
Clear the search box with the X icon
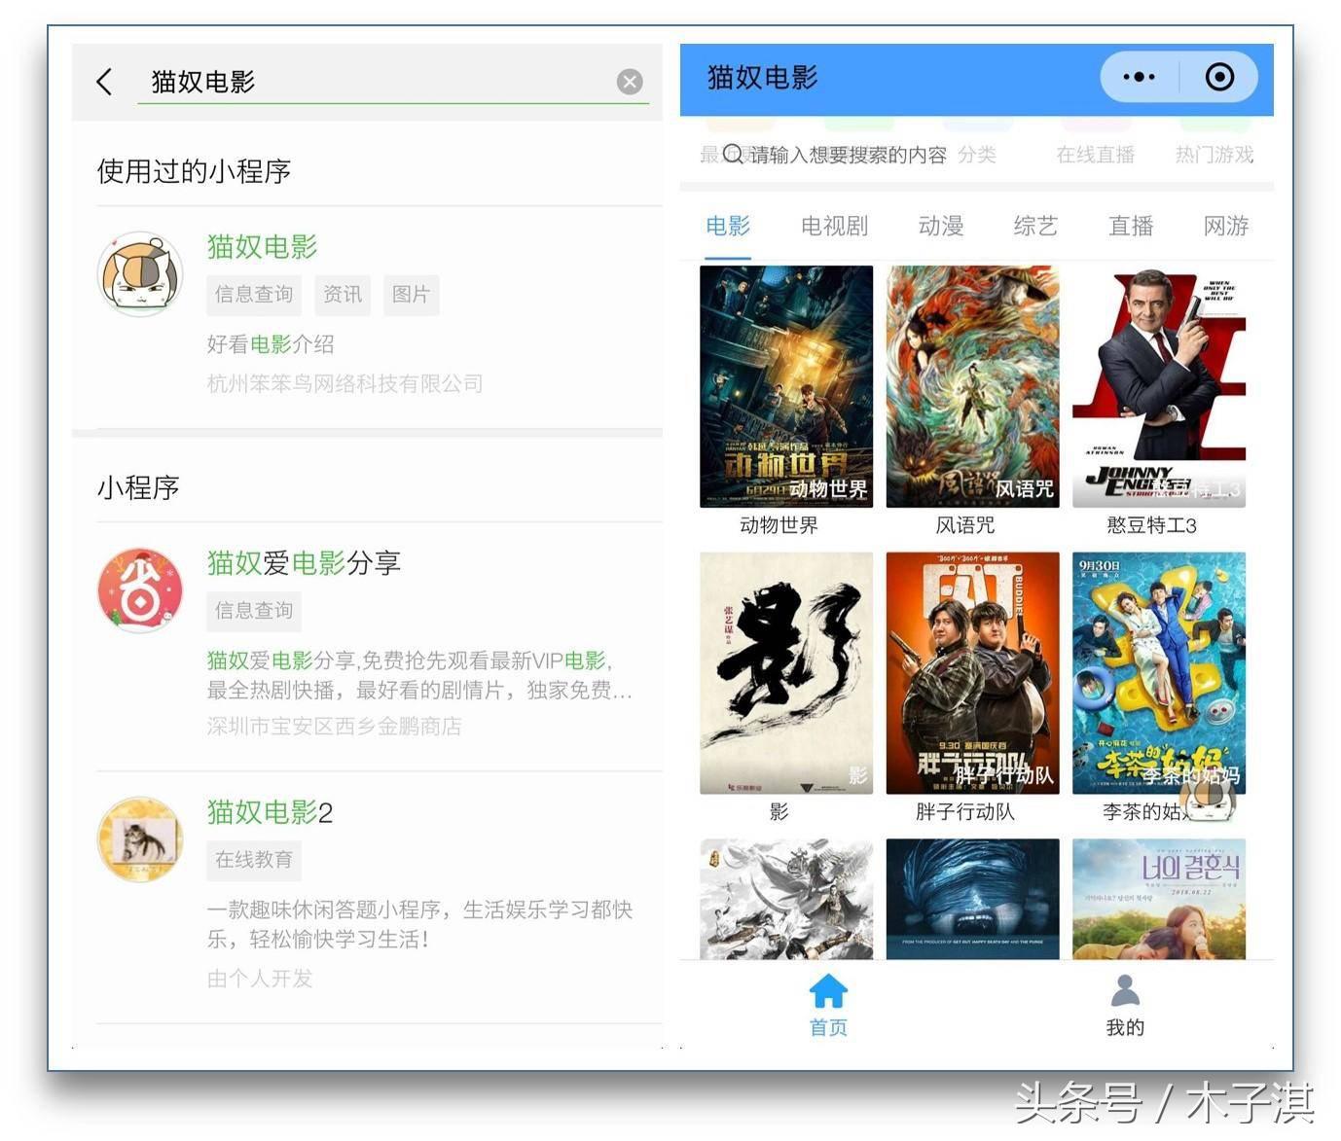coord(630,82)
